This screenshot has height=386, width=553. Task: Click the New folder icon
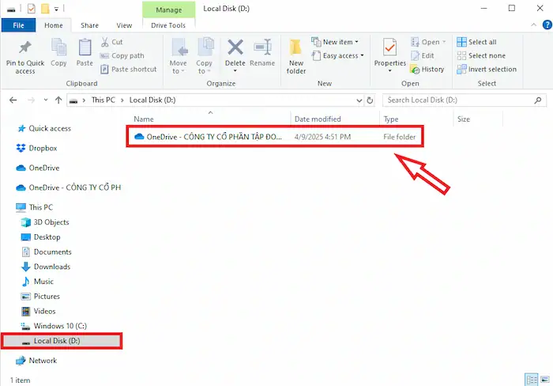point(296,55)
